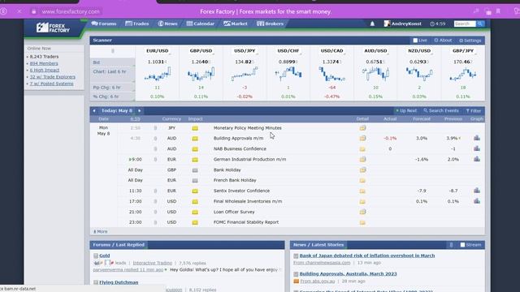Open Bank of Japan inflation overshoot story
This screenshot has width=520, height=292.
click(367, 255)
